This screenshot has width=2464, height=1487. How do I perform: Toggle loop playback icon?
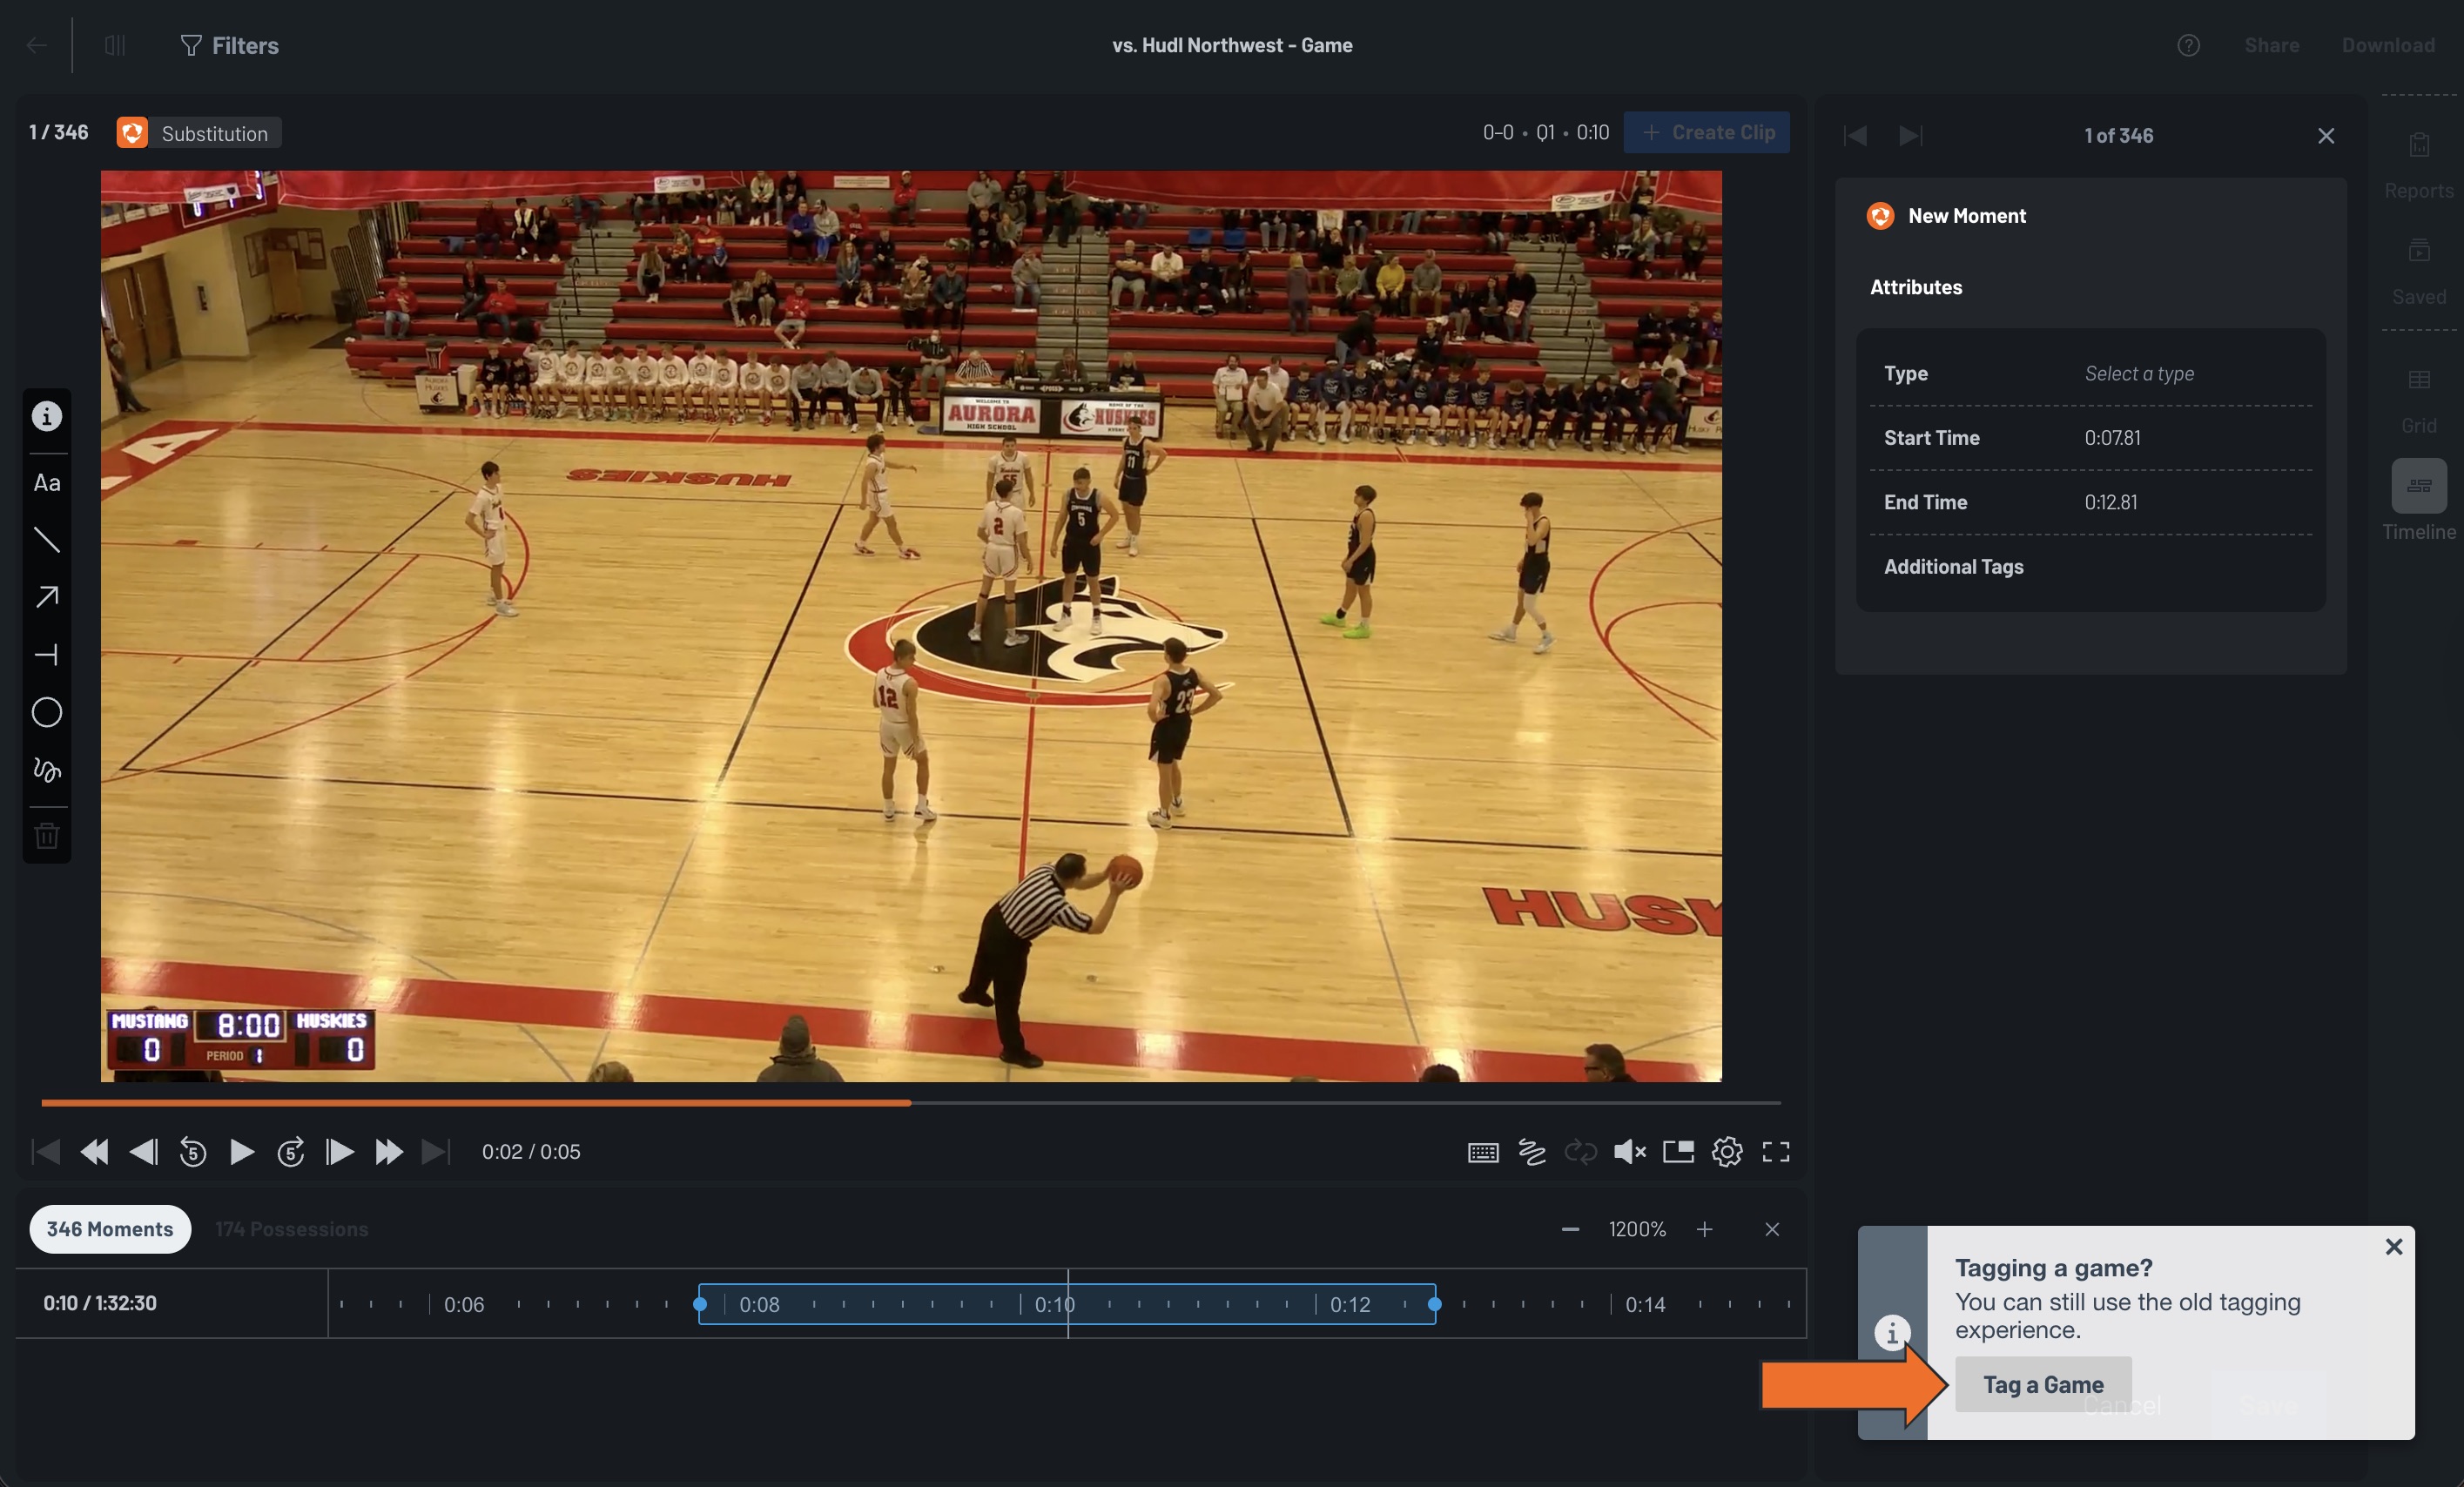click(x=1581, y=1152)
